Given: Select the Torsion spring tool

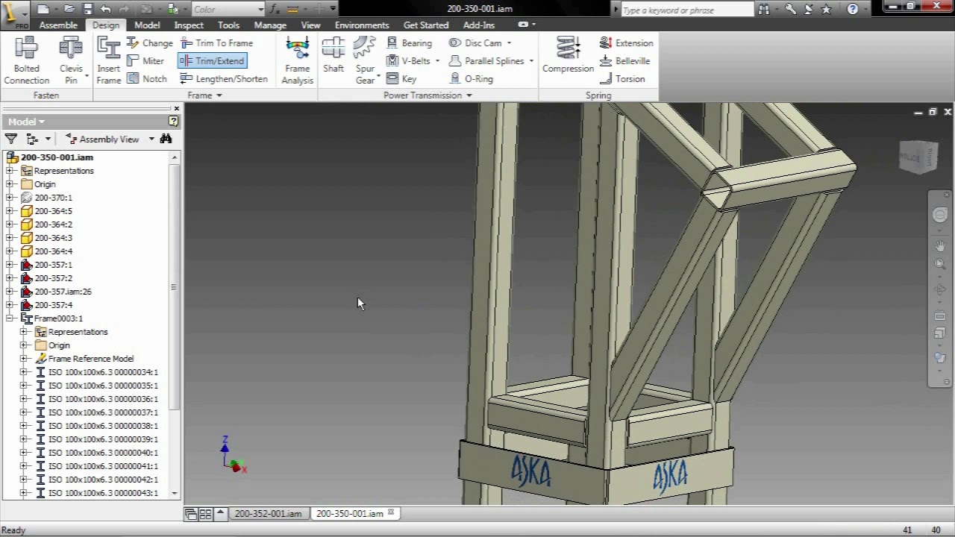Looking at the screenshot, I should tap(622, 79).
